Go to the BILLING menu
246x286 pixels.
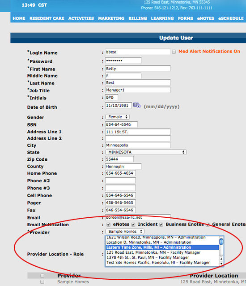point(138,18)
